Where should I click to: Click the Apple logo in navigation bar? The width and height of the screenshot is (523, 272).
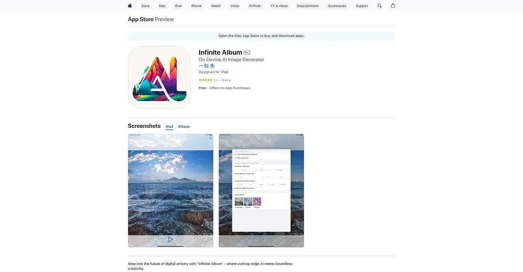coord(130,6)
